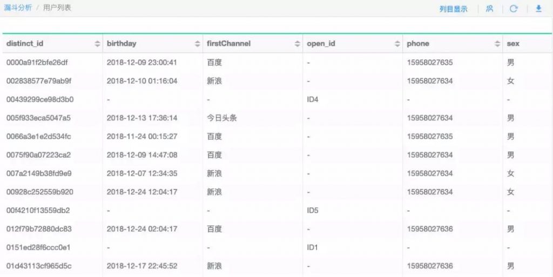This screenshot has width=553, height=277.
Task: Select birthday 2018-12-09 14:47:08
Action: pos(142,155)
